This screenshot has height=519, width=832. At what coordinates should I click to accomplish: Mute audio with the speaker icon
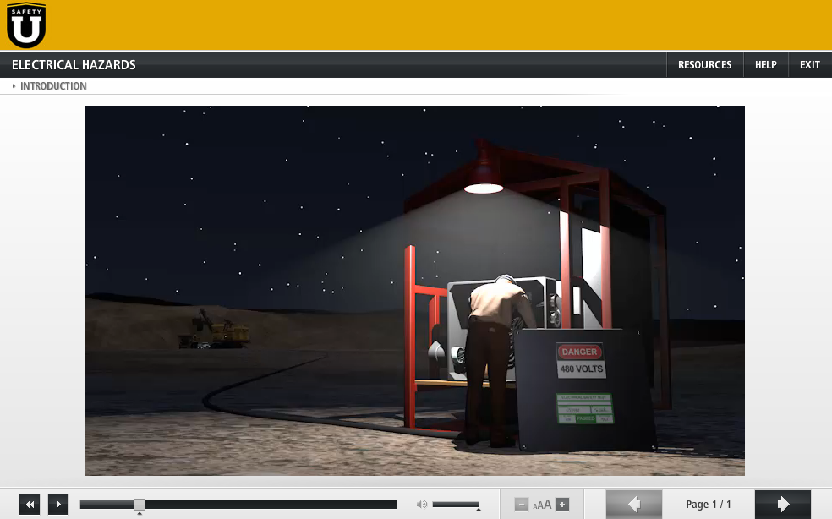(x=422, y=504)
